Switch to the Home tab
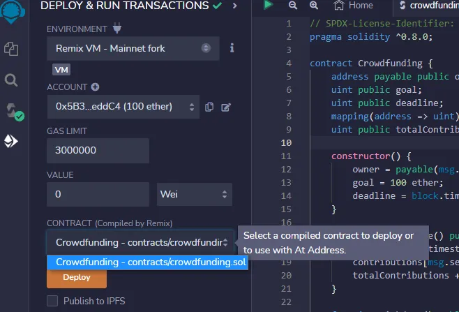 pos(354,6)
